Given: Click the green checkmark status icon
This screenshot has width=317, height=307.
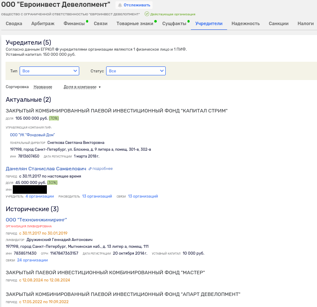Looking at the screenshot, I should 147,14.
